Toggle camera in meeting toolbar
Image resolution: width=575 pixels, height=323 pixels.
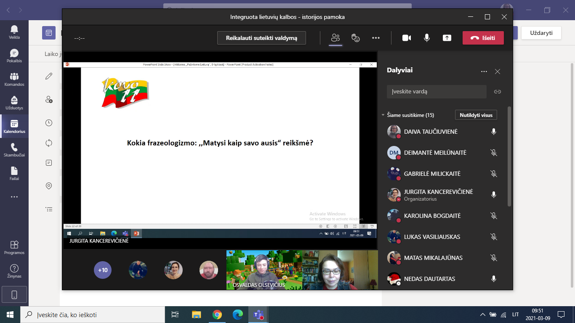(x=406, y=38)
